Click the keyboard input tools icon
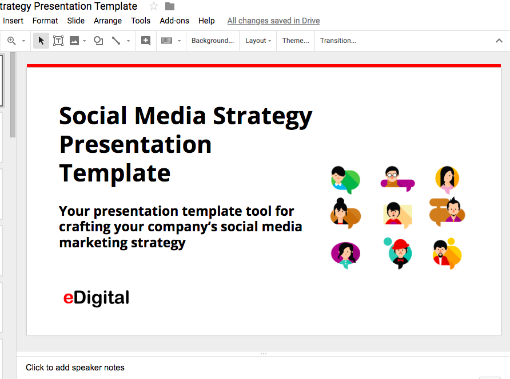 coord(166,41)
